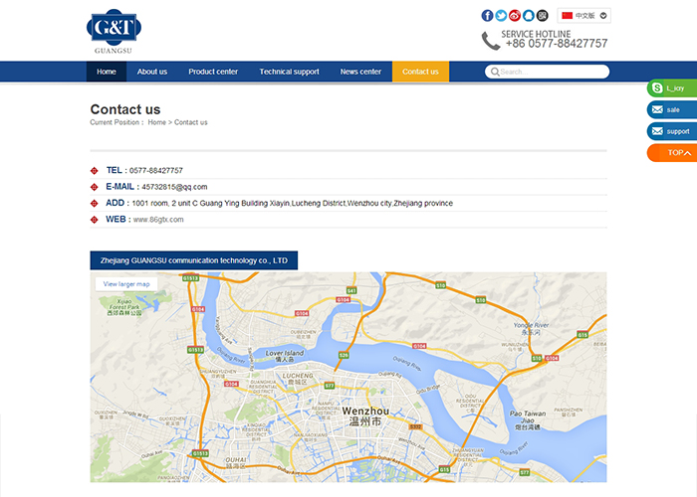Open the Technical support menu
The width and height of the screenshot is (697, 497).
pyautogui.click(x=289, y=72)
